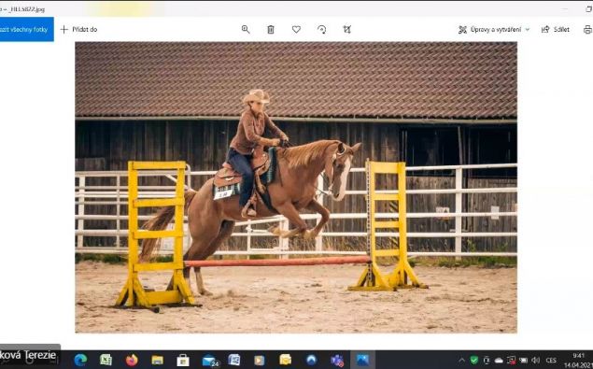Open Microsoft Teams in the taskbar

[x=337, y=360]
